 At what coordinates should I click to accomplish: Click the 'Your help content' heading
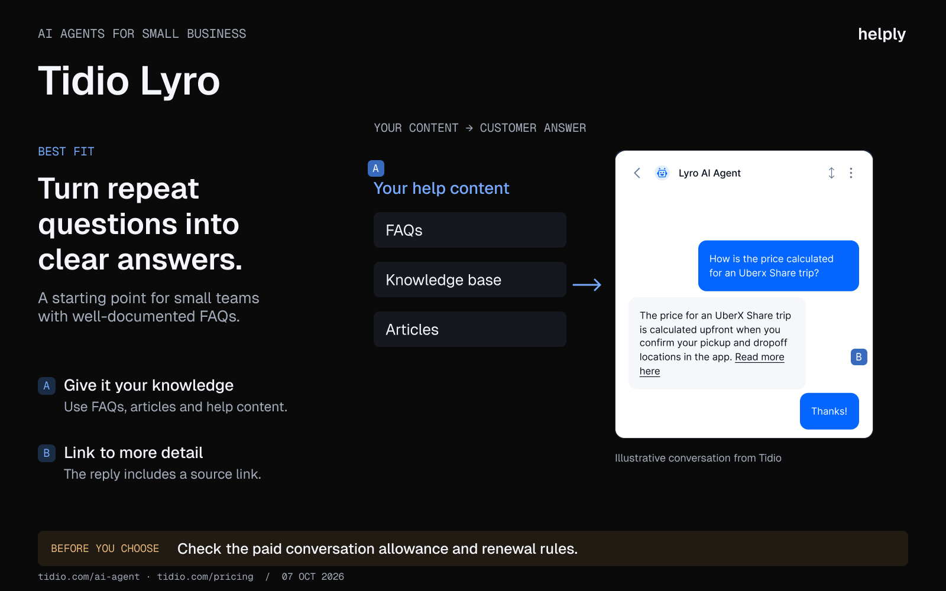tap(441, 189)
